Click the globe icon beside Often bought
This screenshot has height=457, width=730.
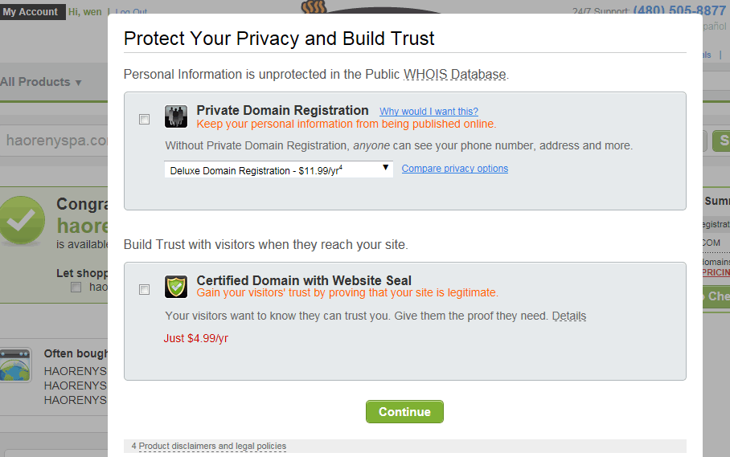pyautogui.click(x=15, y=365)
